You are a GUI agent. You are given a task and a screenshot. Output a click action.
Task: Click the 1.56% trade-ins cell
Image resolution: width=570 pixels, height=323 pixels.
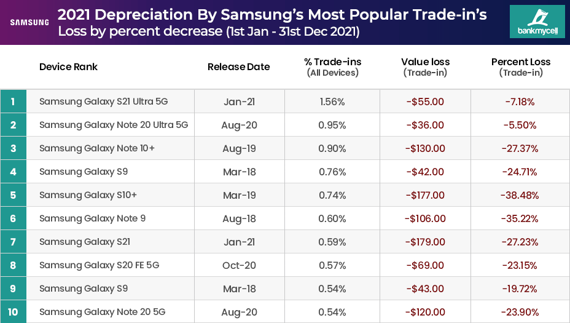[332, 102]
